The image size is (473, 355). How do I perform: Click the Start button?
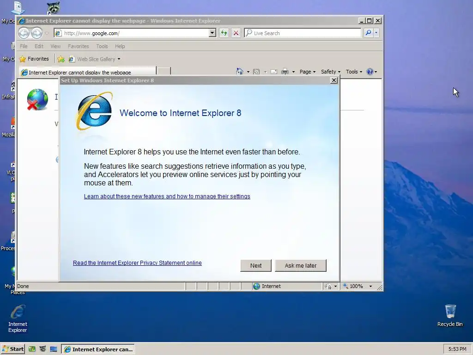13,349
